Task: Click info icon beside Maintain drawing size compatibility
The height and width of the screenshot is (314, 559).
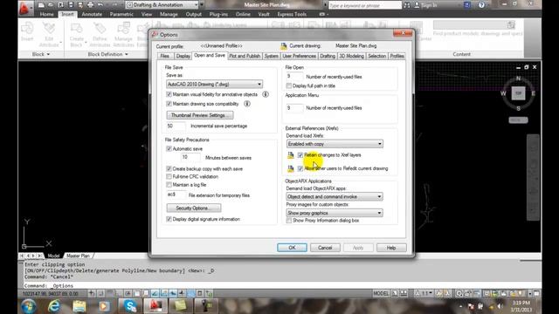Action: [247, 104]
